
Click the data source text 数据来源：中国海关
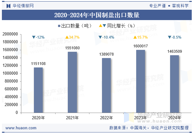[128, 128]
